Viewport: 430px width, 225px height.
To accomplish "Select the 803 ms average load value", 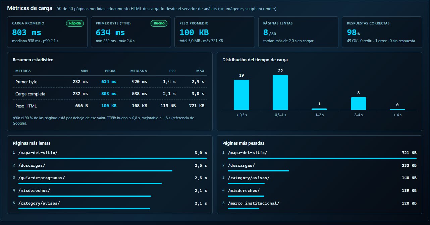I will coord(26,32).
